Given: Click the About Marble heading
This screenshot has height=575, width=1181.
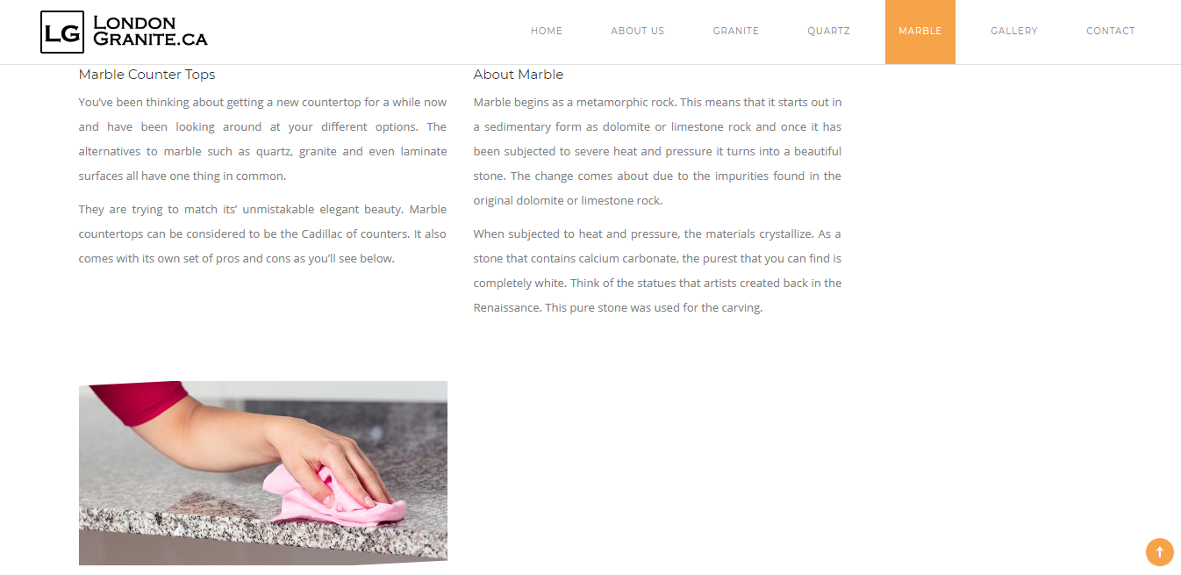Looking at the screenshot, I should [519, 75].
